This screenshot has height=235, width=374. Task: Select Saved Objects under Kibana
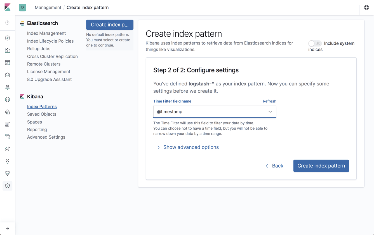pyautogui.click(x=42, y=114)
